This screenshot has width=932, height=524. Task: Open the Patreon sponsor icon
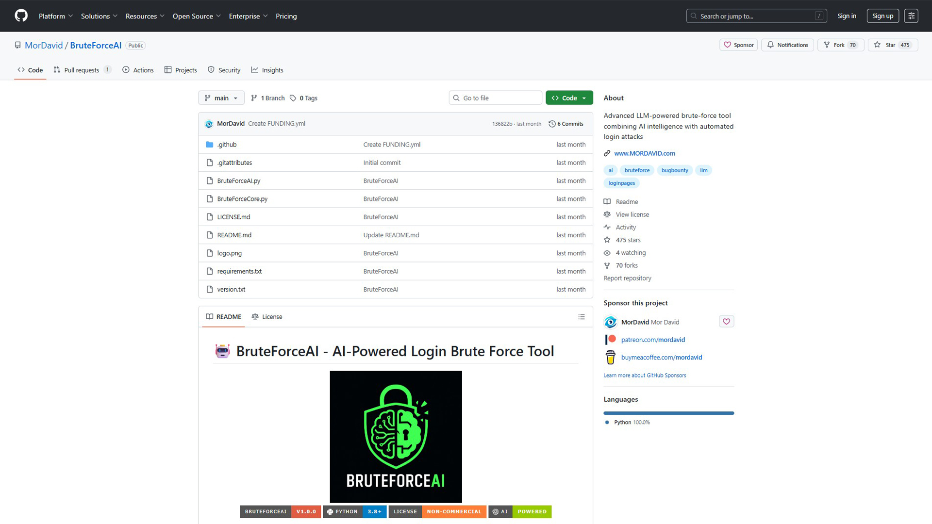(x=610, y=339)
